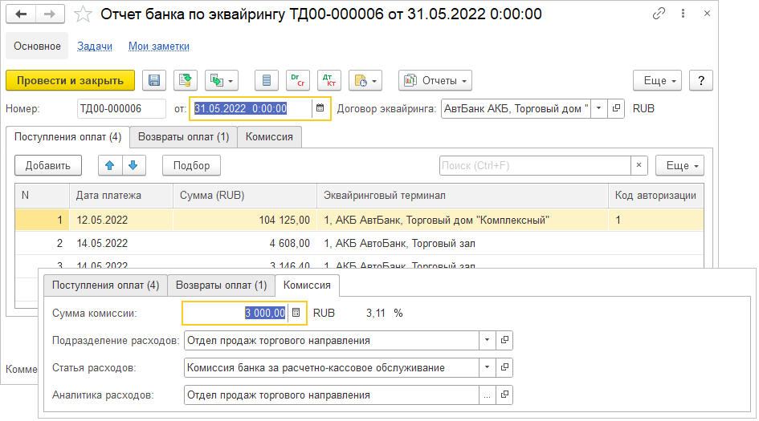Focus the date field 31.05.2022 0:00:00
Viewport: 759px width, 421px height.
(251, 109)
